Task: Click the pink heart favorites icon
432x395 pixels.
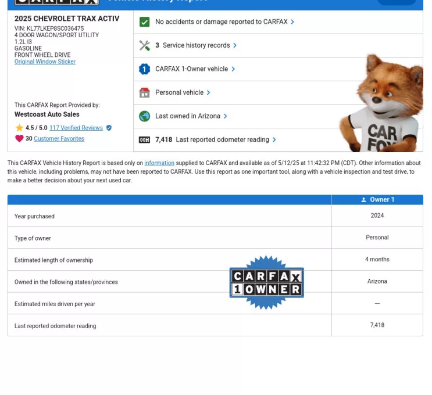Action: click(19, 139)
